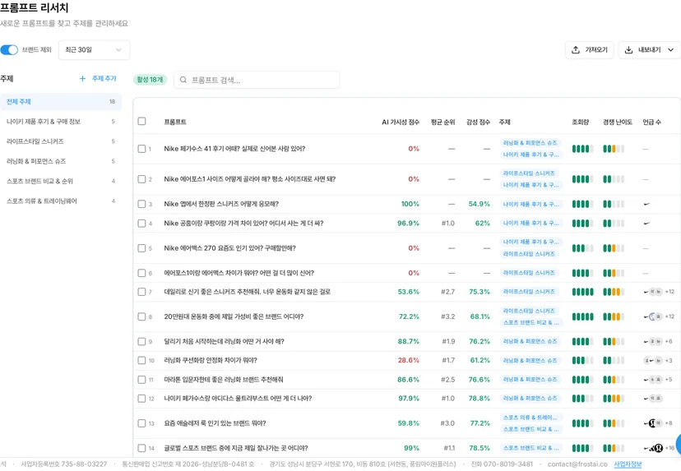This screenshot has width=681, height=471.
Task: Click the 조회량 bar indicator in row 1
Action: [x=583, y=149]
